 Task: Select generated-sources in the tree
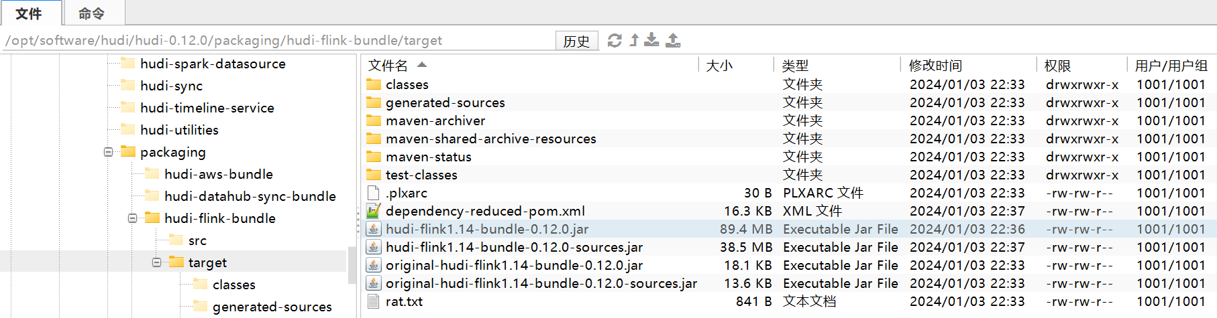(x=272, y=307)
